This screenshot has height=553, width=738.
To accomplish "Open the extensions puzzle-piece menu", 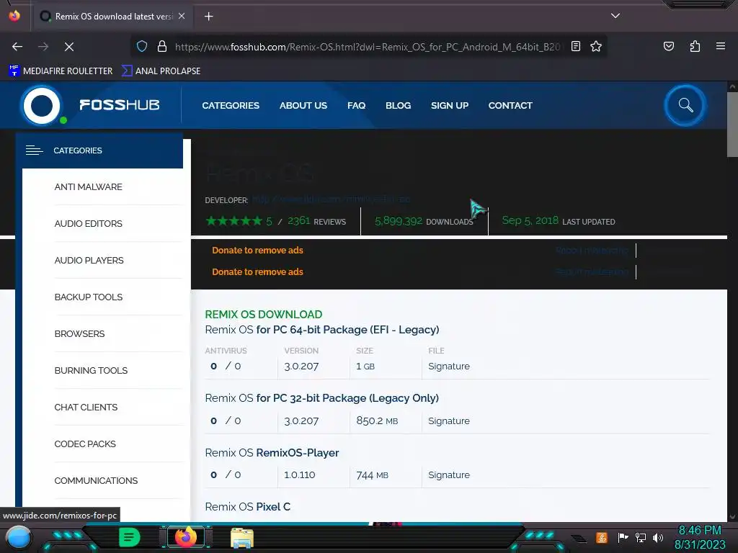I will [695, 46].
